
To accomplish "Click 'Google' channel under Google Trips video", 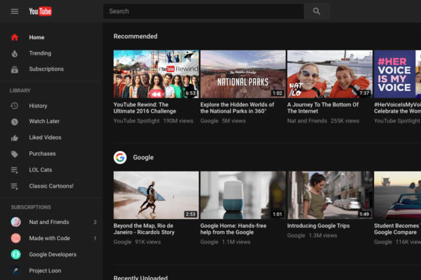I will [296, 235].
